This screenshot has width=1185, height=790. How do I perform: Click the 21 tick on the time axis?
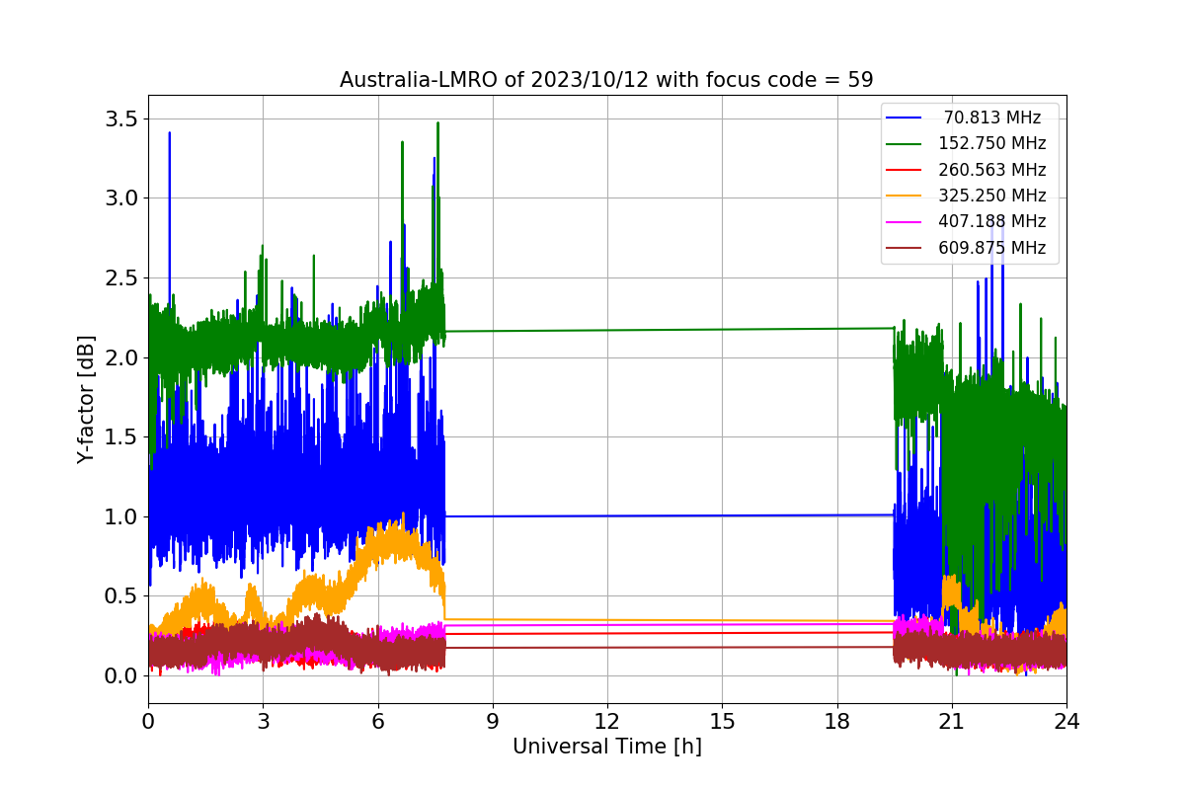click(951, 722)
